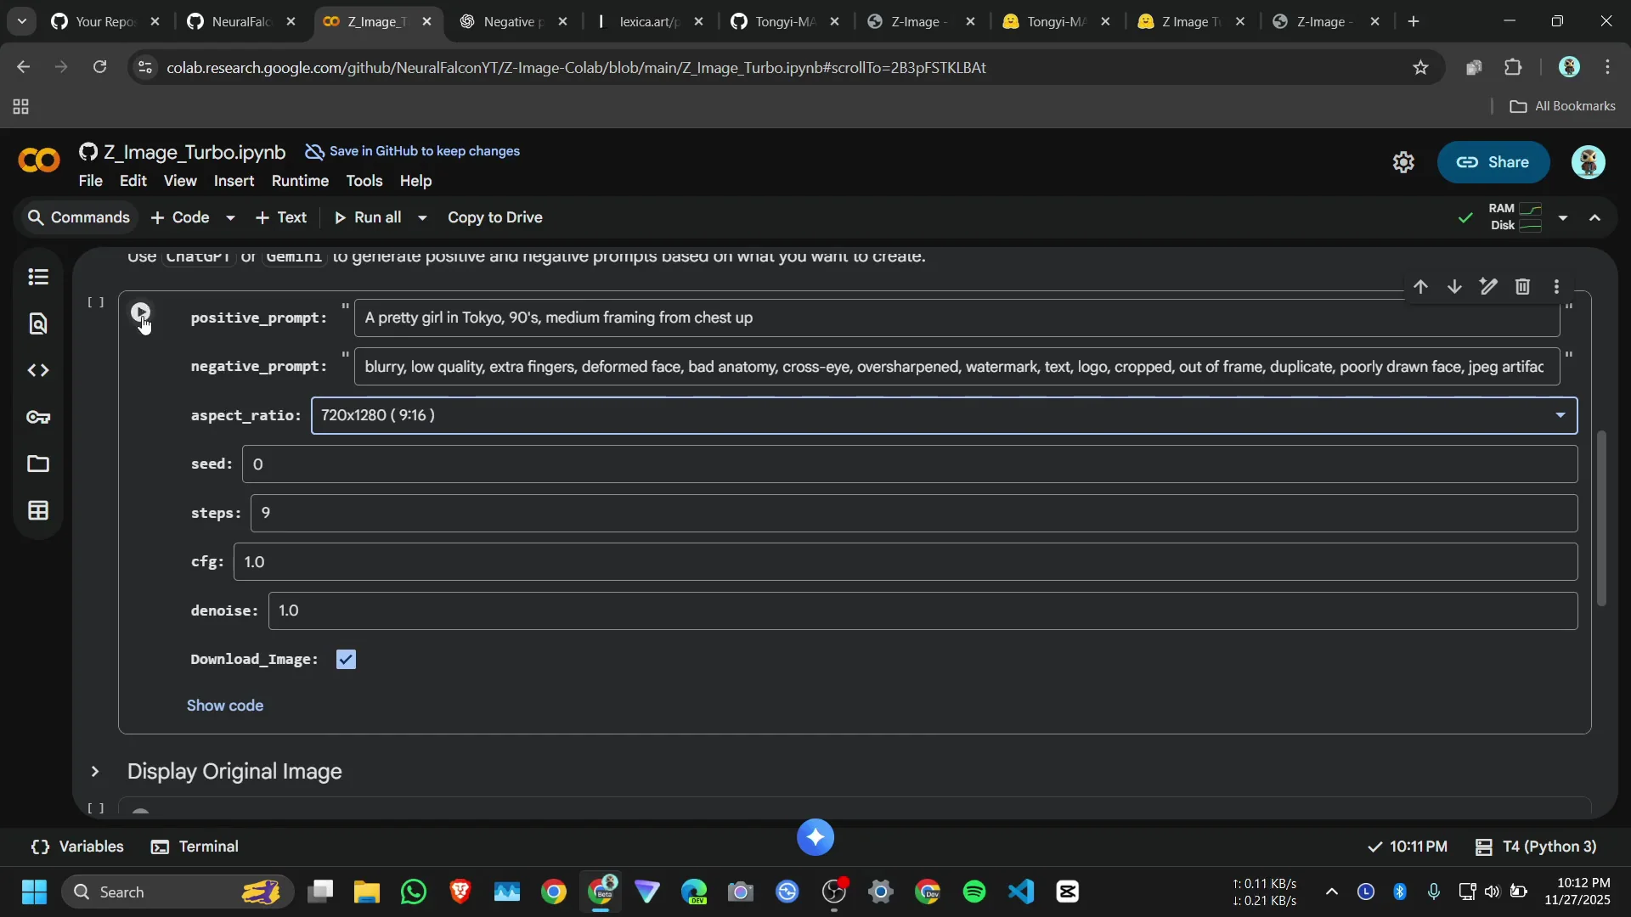Open the Secrets panel via key icon
The image size is (1631, 917).
tap(37, 417)
